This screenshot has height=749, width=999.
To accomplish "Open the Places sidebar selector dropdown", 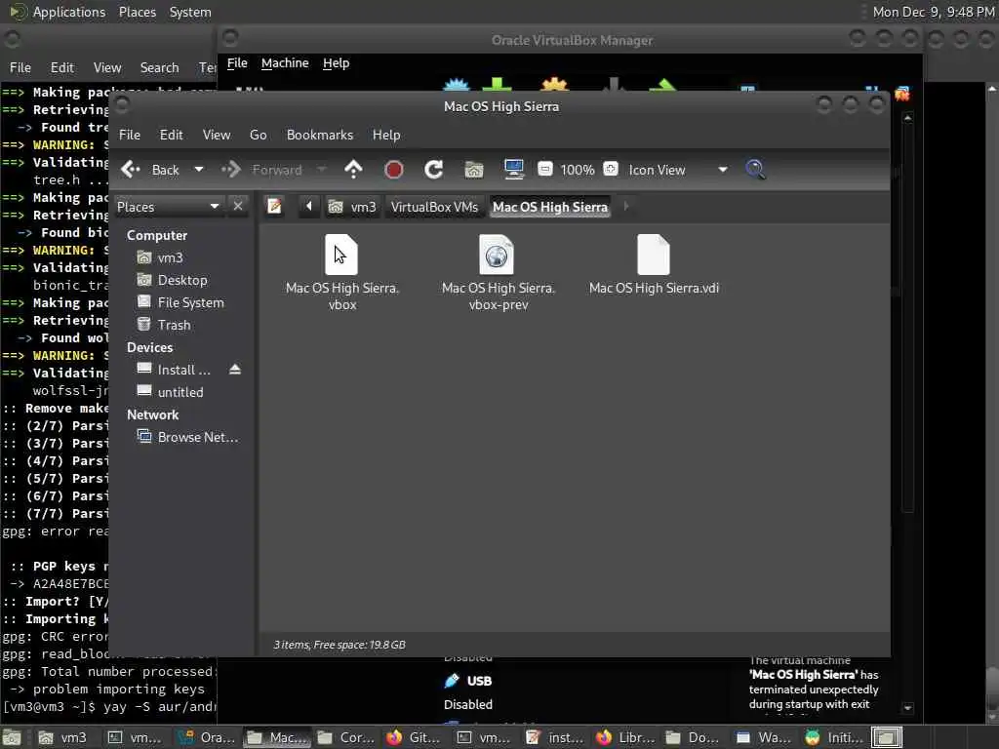I will pyautogui.click(x=168, y=207).
